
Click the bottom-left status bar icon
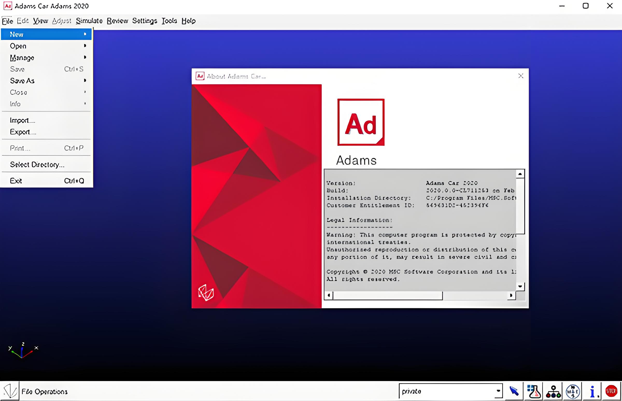pyautogui.click(x=10, y=391)
